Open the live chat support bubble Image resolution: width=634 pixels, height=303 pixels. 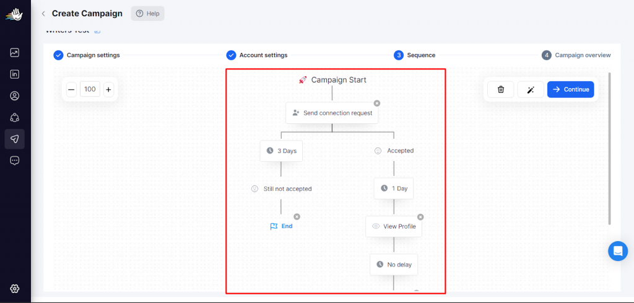tap(618, 251)
